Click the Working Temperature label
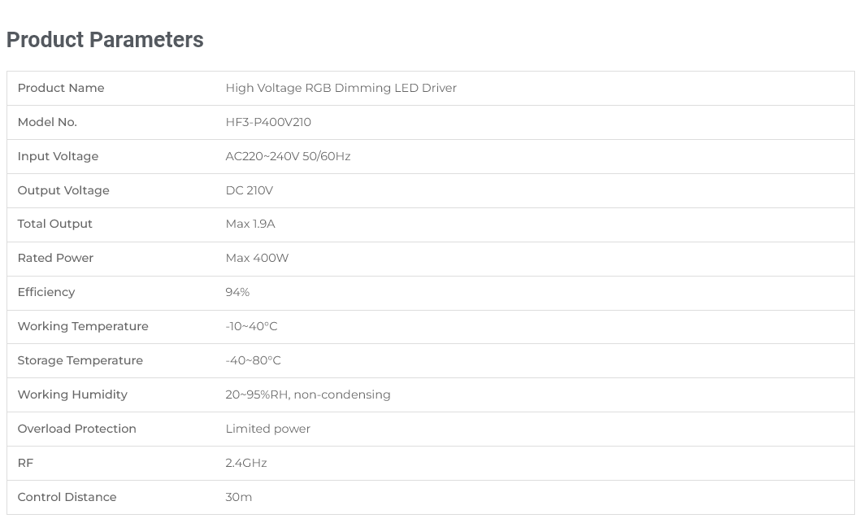 coord(83,326)
